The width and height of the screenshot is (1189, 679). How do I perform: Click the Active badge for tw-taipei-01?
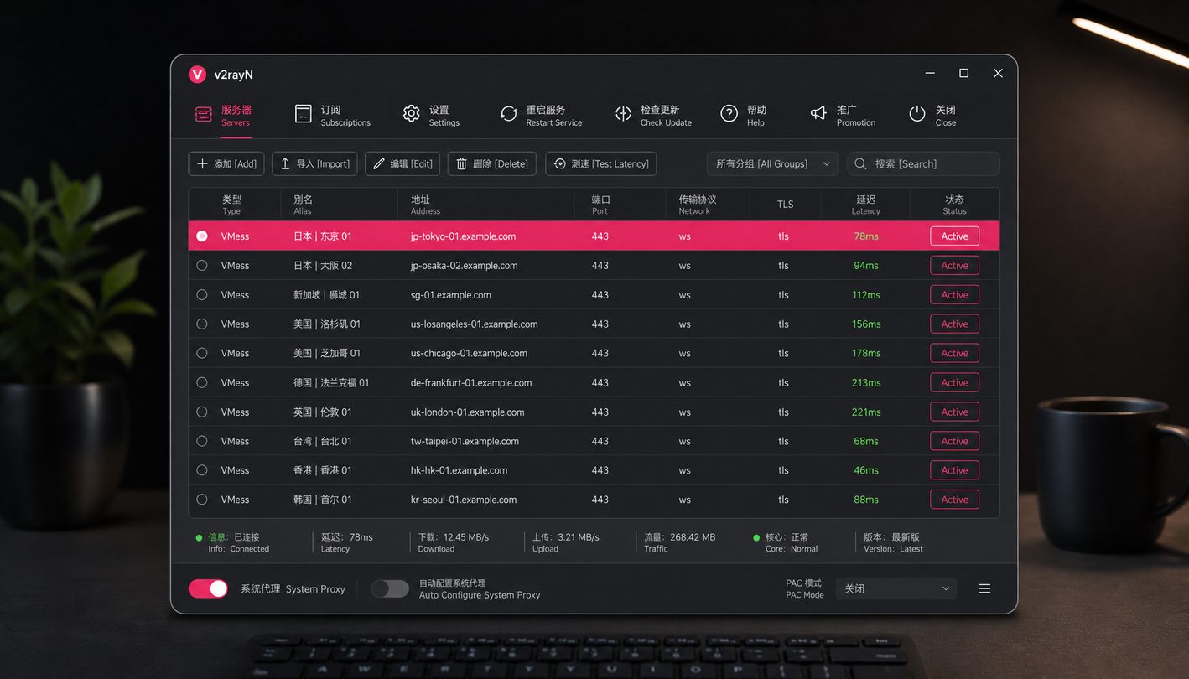(x=954, y=441)
